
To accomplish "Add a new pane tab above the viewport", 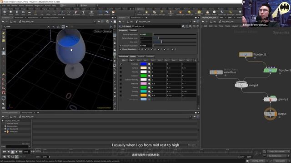I will point(64,18).
